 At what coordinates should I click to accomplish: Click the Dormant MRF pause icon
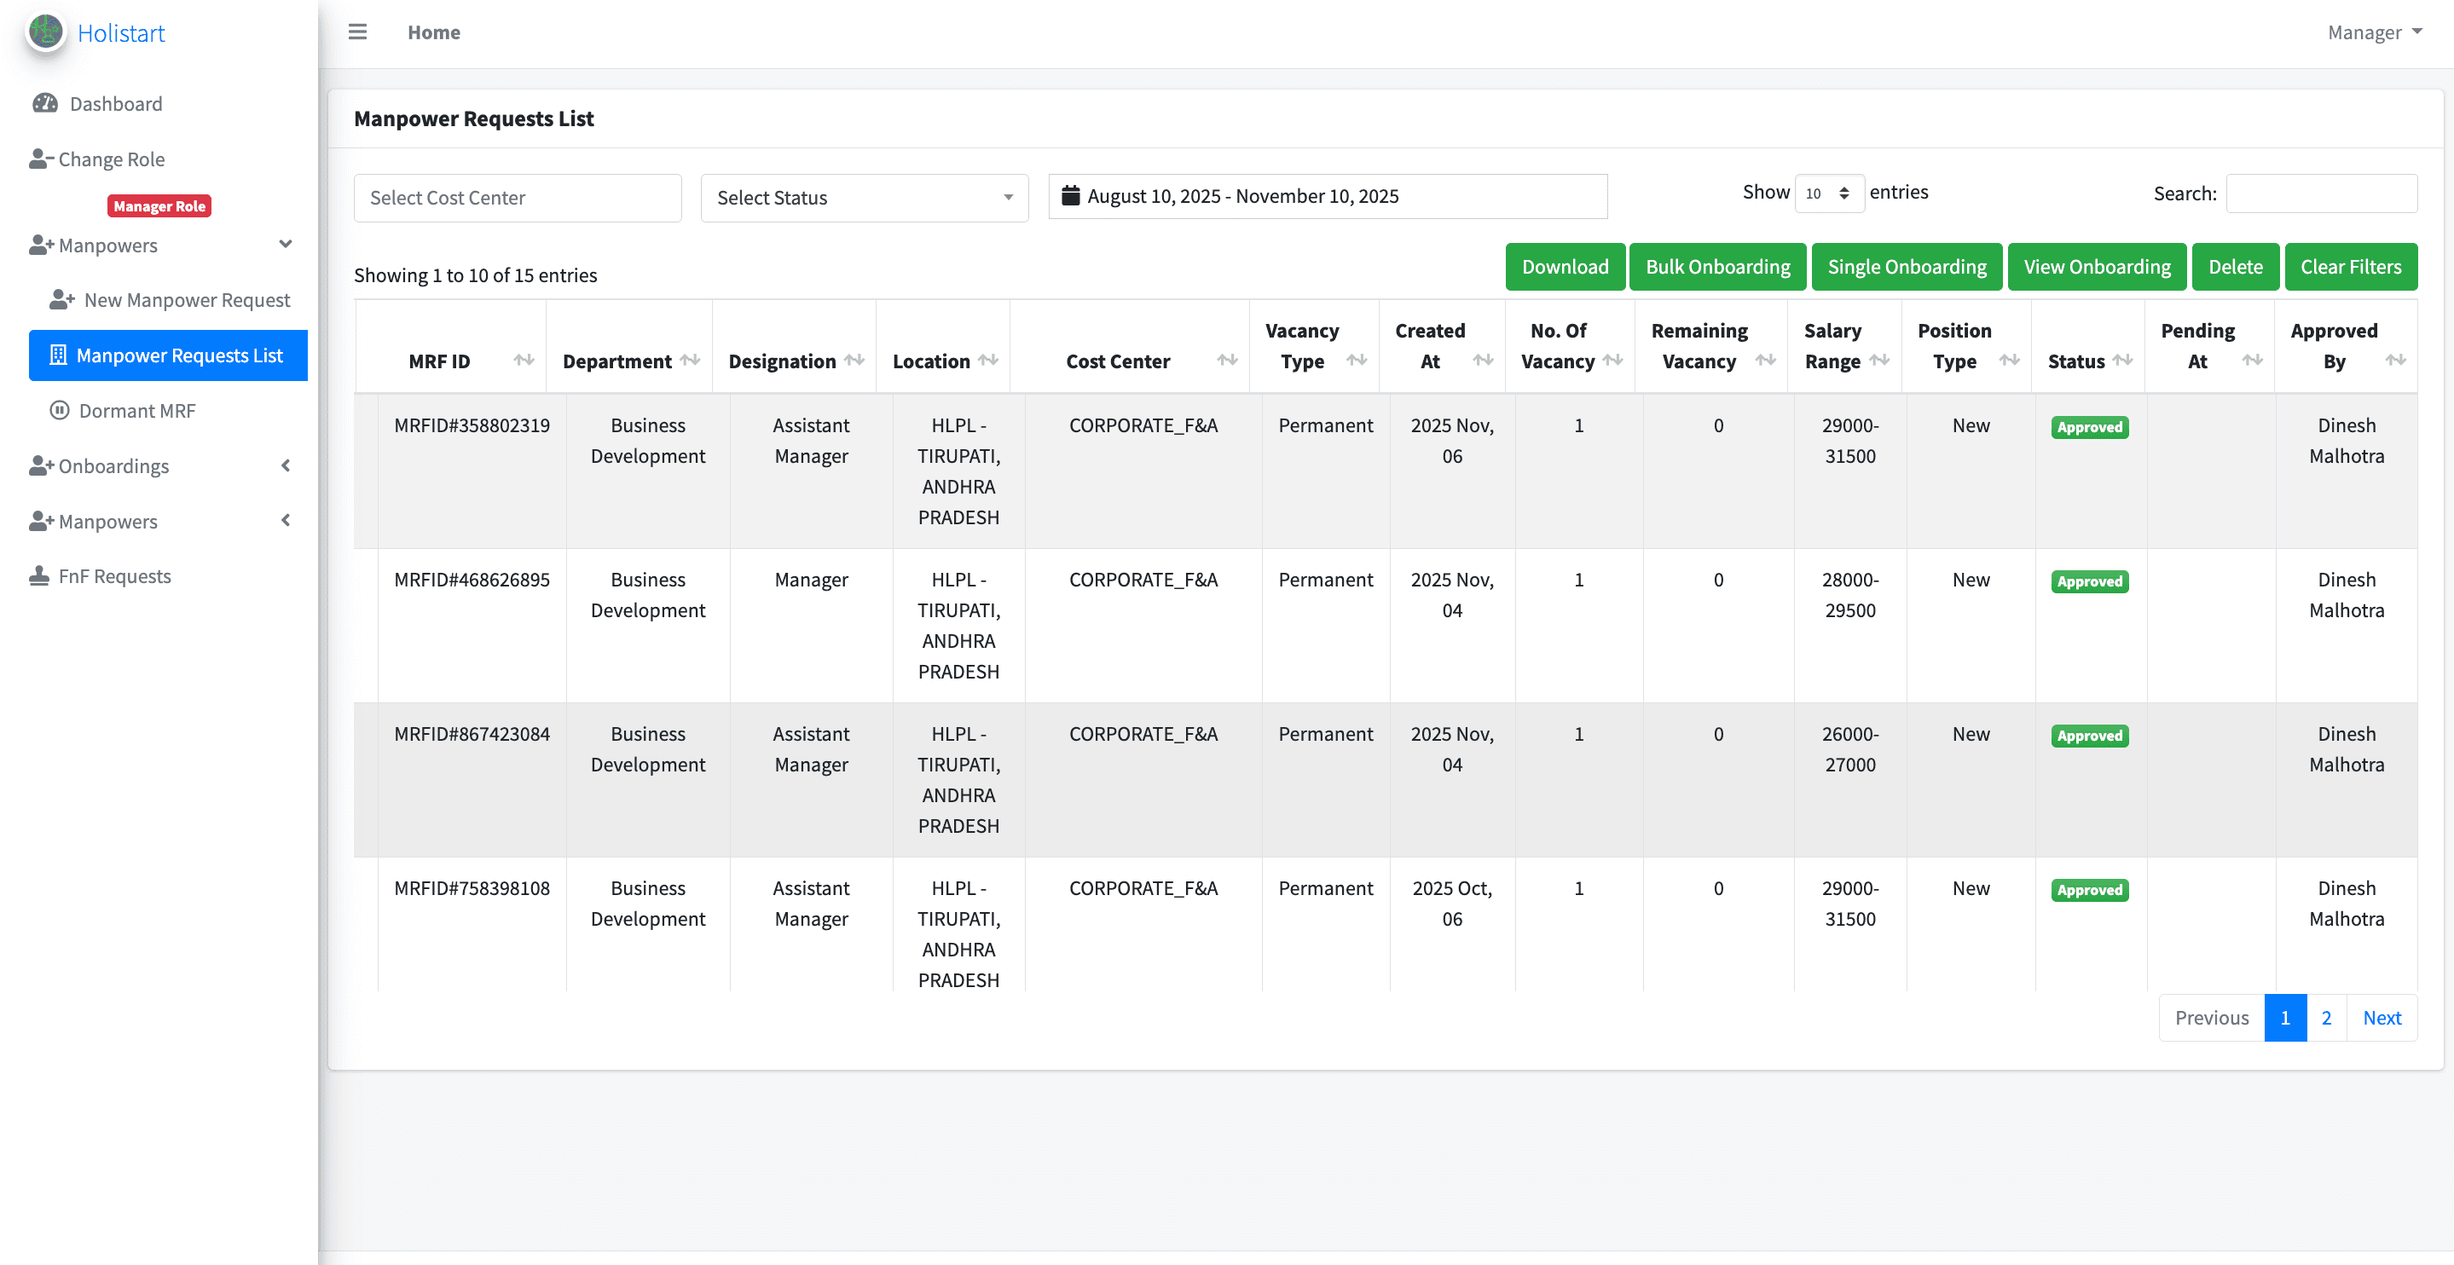pyautogui.click(x=59, y=410)
